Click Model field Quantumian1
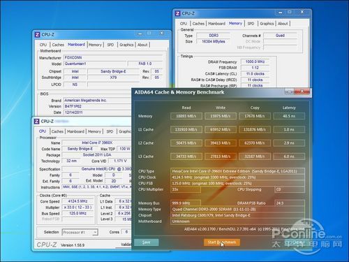 (x=95, y=64)
